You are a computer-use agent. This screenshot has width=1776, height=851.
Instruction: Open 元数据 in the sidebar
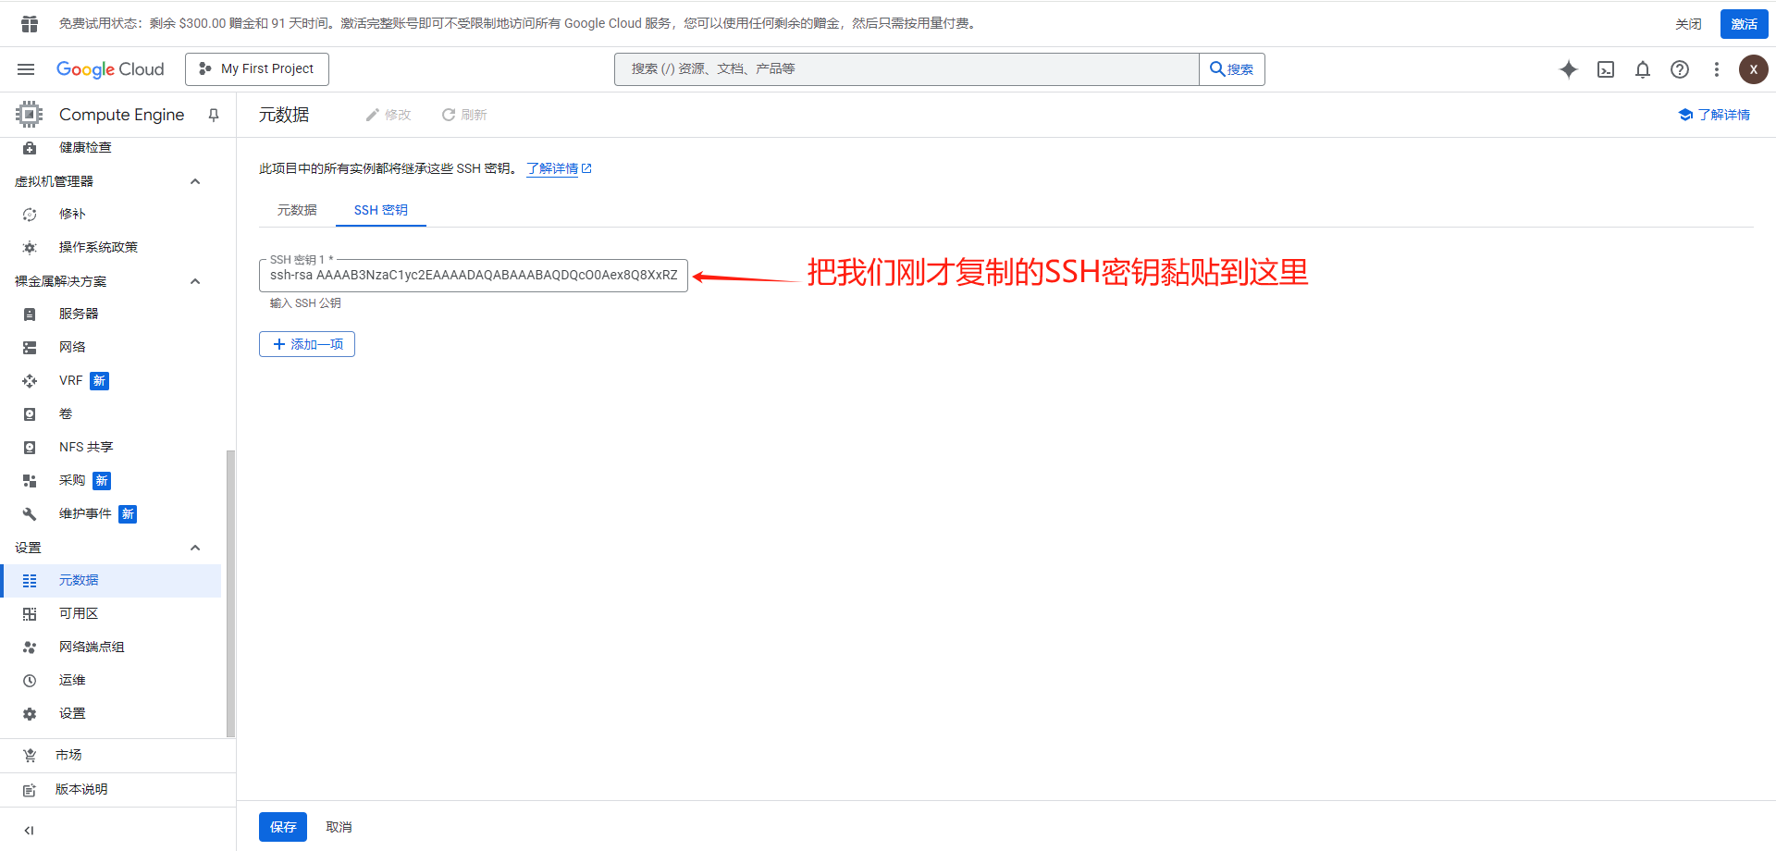pos(112,581)
